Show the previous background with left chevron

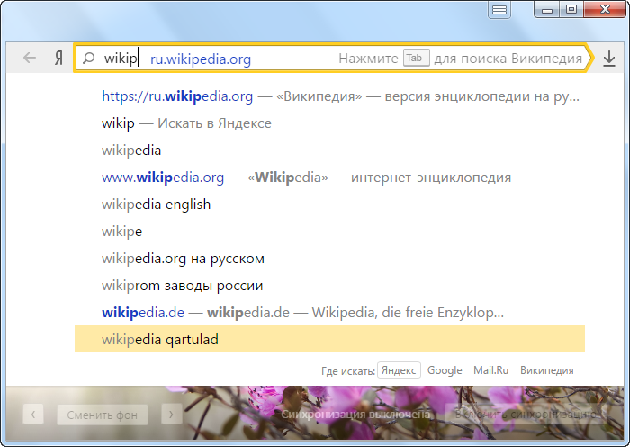tap(33, 415)
